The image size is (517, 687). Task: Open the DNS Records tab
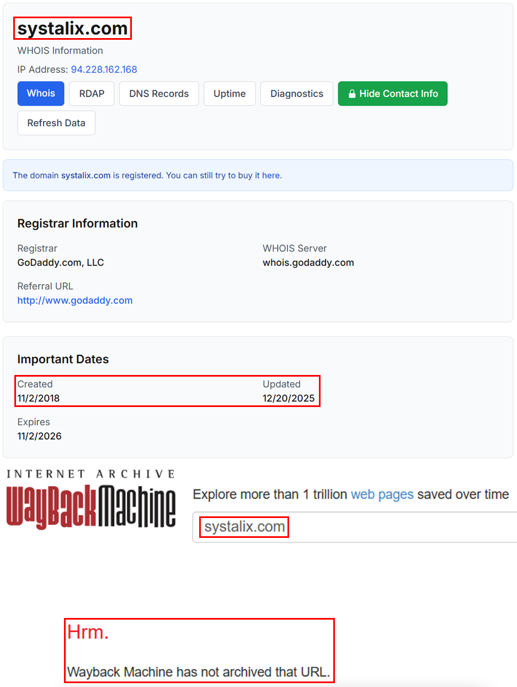tap(159, 94)
